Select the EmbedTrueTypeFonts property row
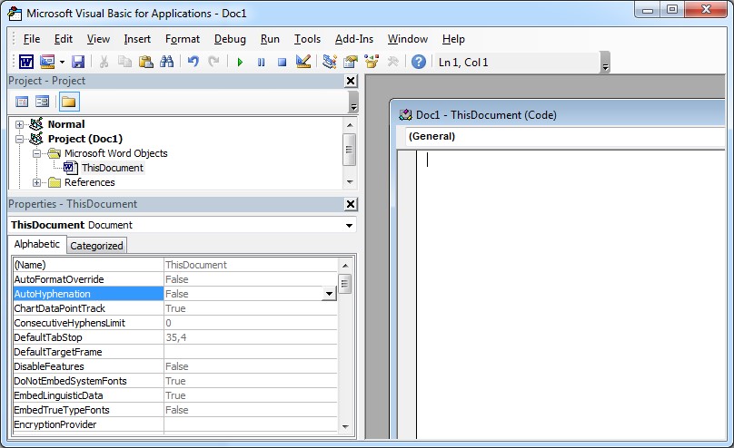734x448 pixels. tap(175, 410)
